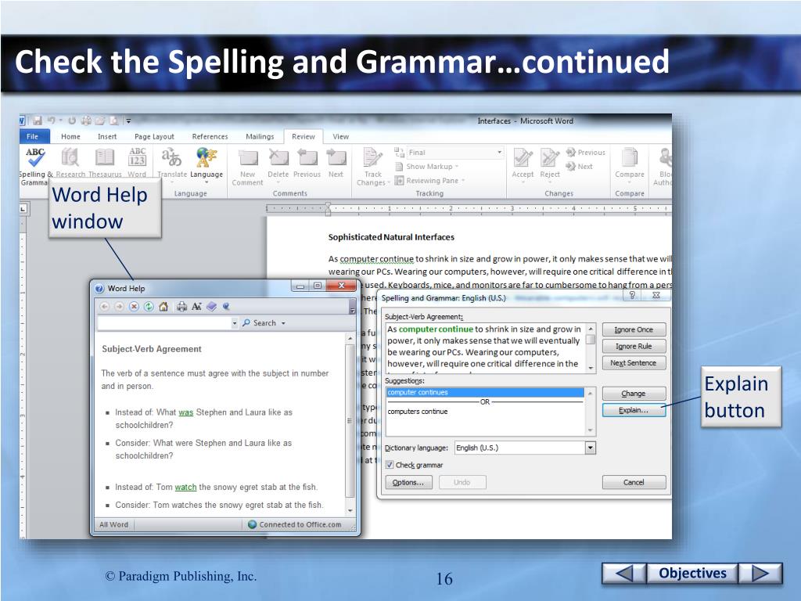
Task: Click the Next Sentence button
Action: [634, 363]
